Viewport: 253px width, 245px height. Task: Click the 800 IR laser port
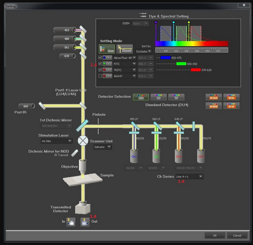pos(27,106)
